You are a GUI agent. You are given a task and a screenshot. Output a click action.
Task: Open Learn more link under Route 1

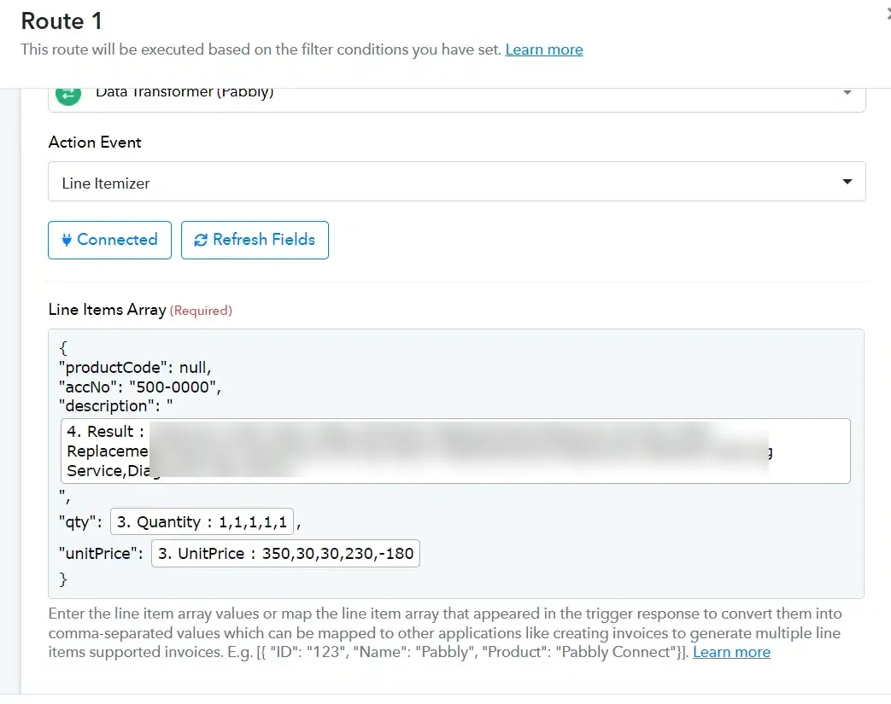point(544,49)
